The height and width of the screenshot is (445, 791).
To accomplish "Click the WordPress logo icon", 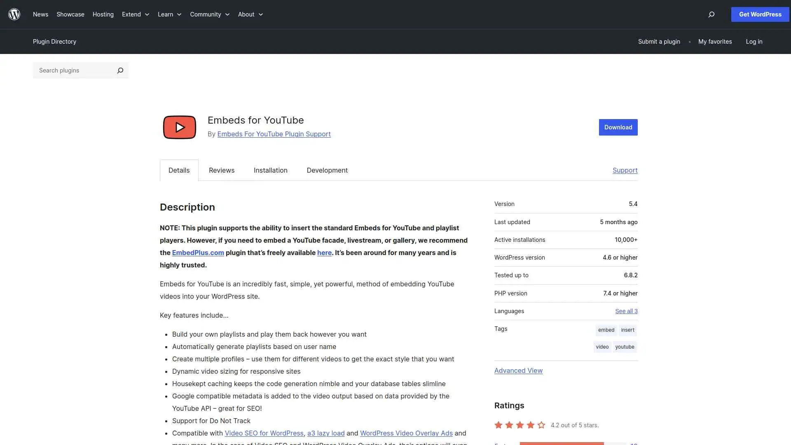I will pyautogui.click(x=14, y=14).
